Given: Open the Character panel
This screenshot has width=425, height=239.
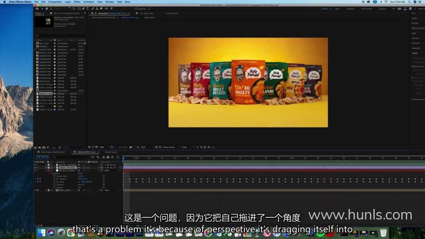Looking at the screenshot, I should [x=416, y=43].
